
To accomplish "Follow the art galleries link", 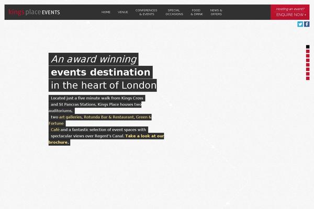I will click(71, 117).
